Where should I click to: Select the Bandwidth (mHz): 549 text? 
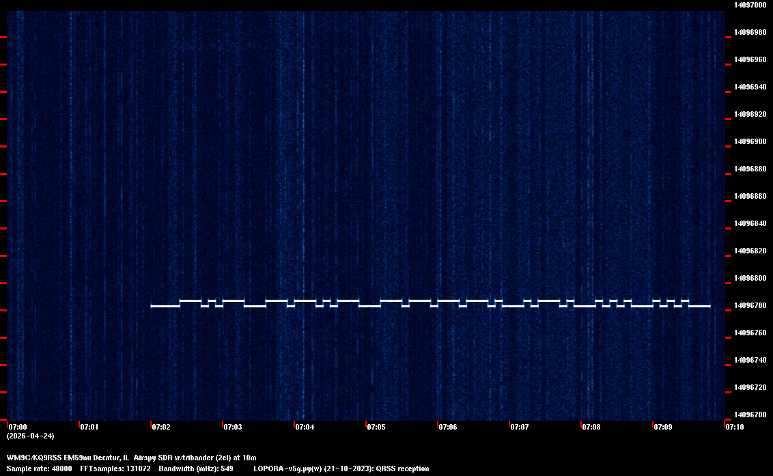coord(196,468)
